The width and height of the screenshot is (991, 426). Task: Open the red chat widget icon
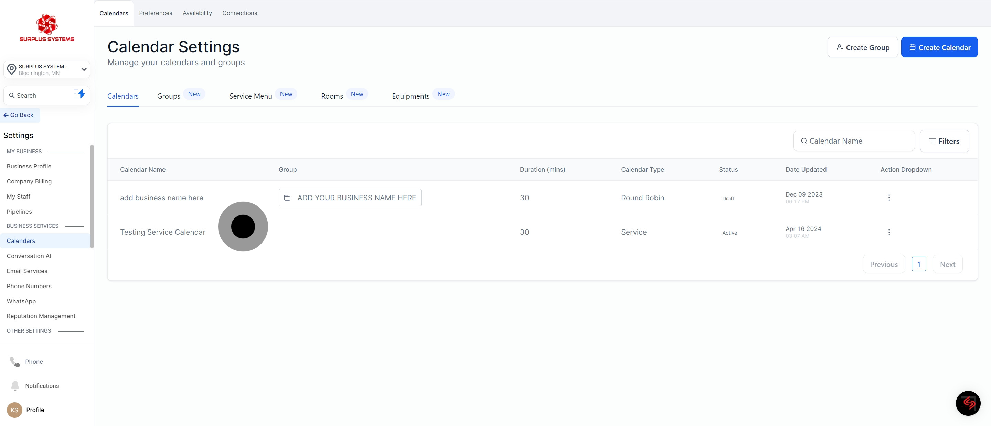[x=968, y=403]
